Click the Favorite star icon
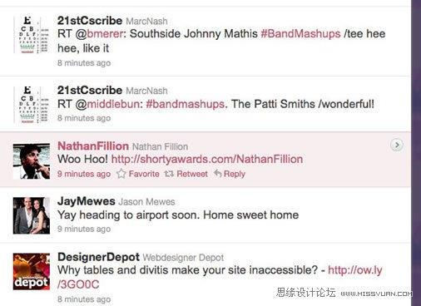 point(121,174)
